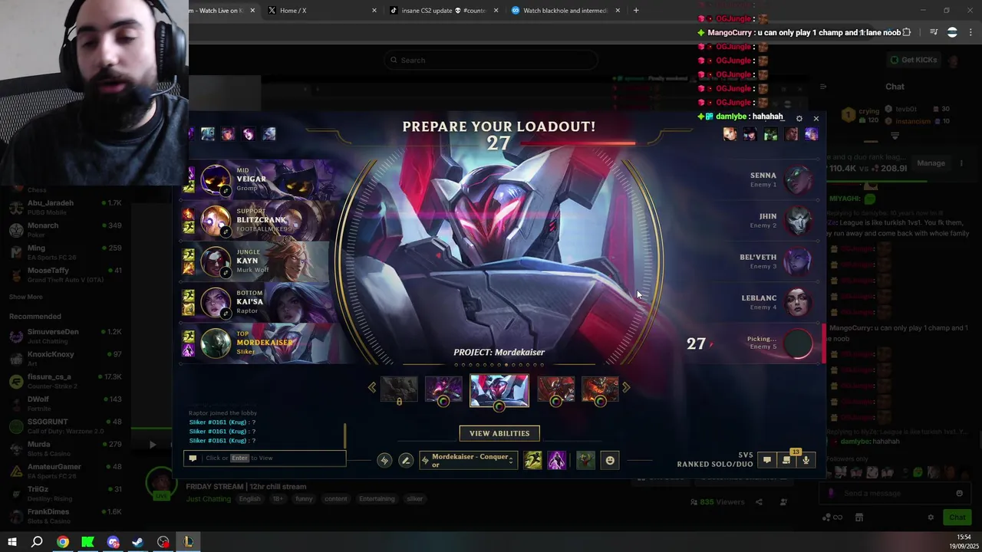The width and height of the screenshot is (982, 552).
Task: Focus the League lobby chat input field
Action: point(265,458)
